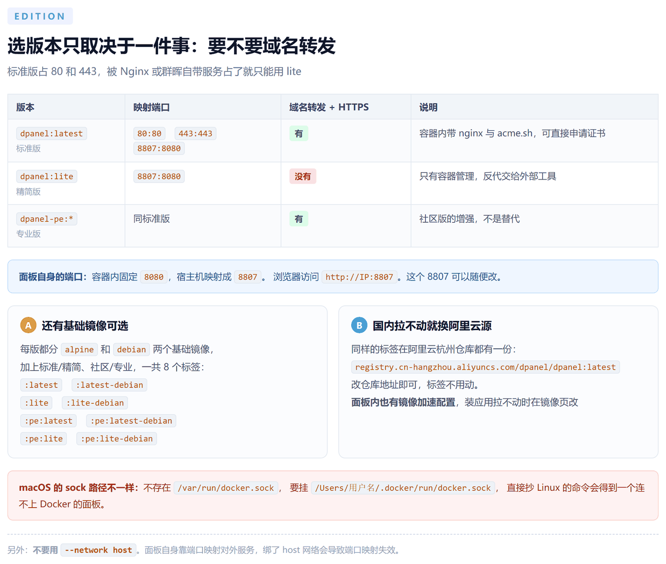This screenshot has width=666, height=564.
Task: Click the blue B badge icon
Action: (359, 325)
